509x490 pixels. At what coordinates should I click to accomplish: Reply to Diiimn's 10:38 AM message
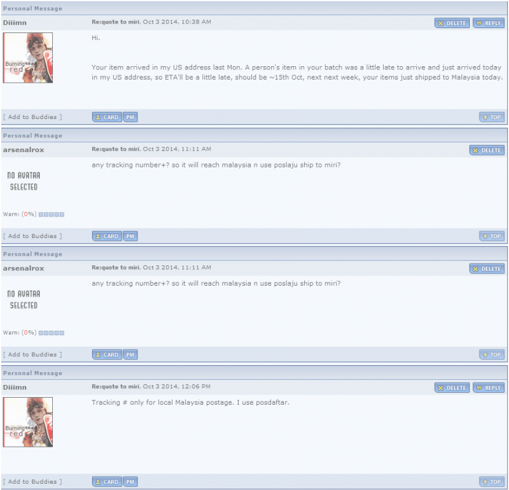(489, 23)
